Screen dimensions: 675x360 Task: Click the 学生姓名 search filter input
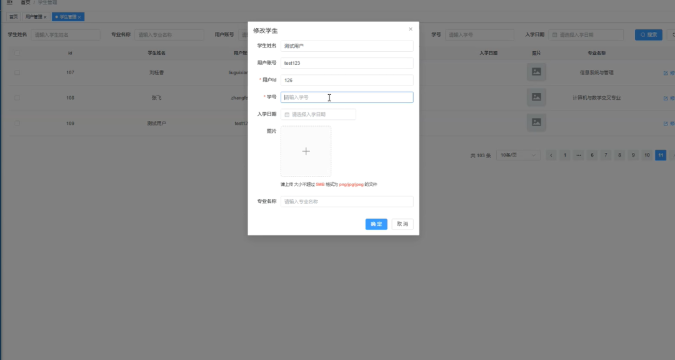coord(66,35)
